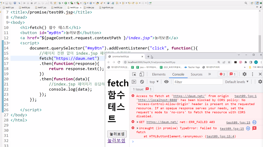Click the share icon in Chrome address bar
Viewport: 263px width, 147px height.
coord(224,62)
